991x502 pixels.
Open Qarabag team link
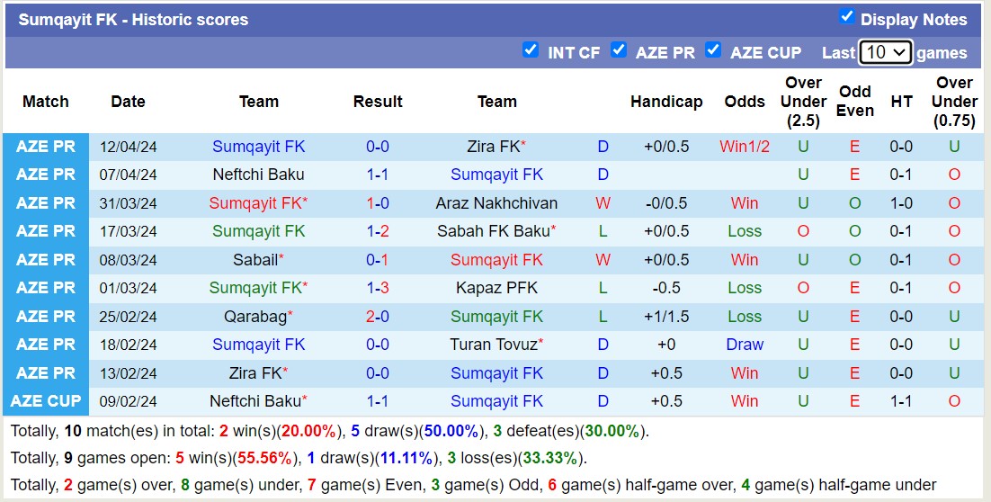tap(255, 317)
